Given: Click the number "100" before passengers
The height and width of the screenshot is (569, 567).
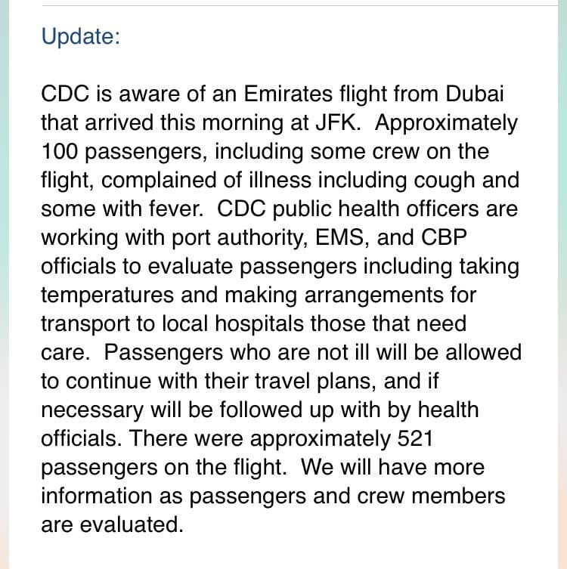Looking at the screenshot, I should click(x=60, y=151).
